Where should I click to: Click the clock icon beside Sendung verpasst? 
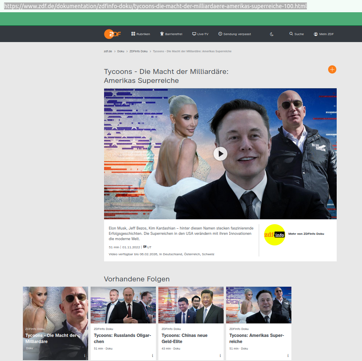click(x=220, y=34)
